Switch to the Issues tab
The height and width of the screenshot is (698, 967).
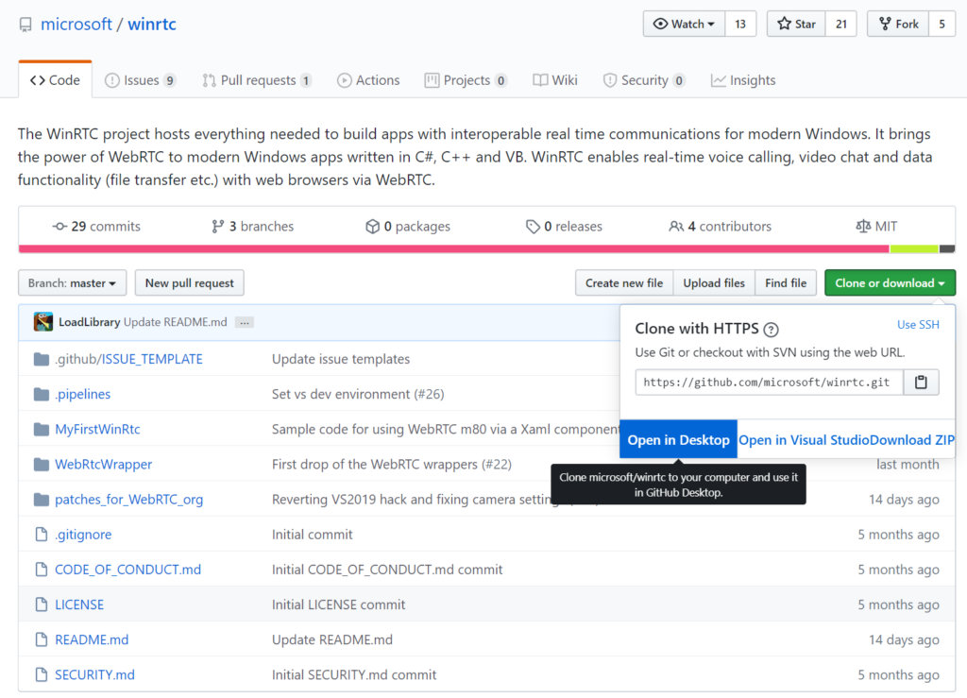click(141, 80)
